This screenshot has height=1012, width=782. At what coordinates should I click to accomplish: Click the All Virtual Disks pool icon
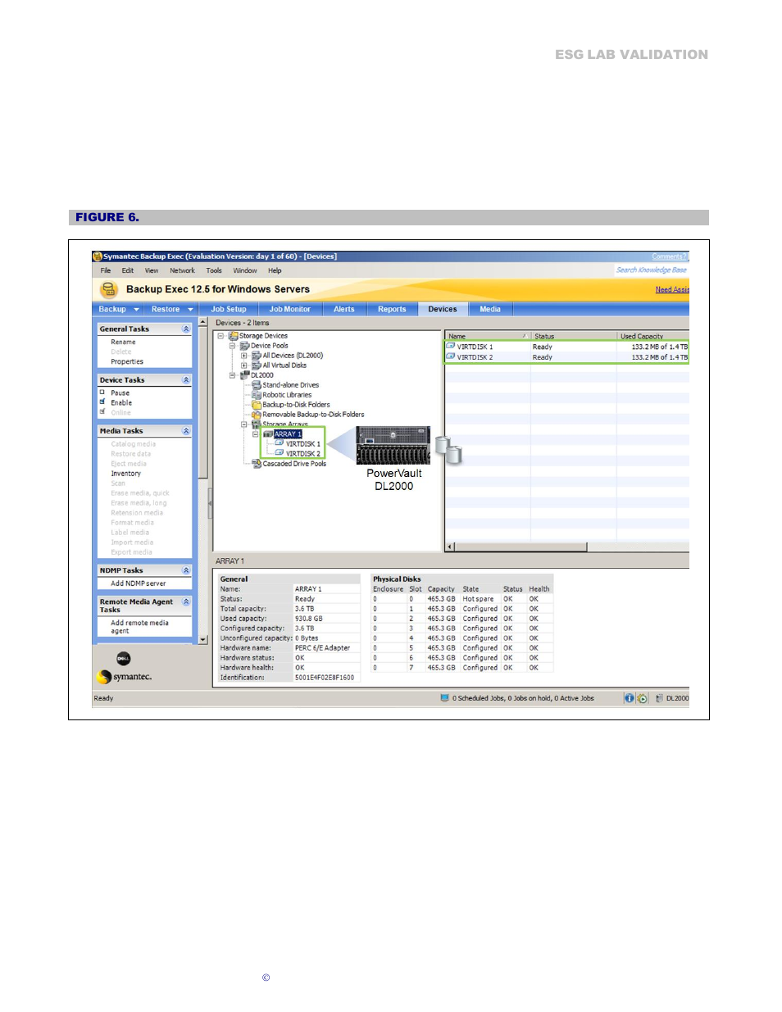(x=257, y=365)
